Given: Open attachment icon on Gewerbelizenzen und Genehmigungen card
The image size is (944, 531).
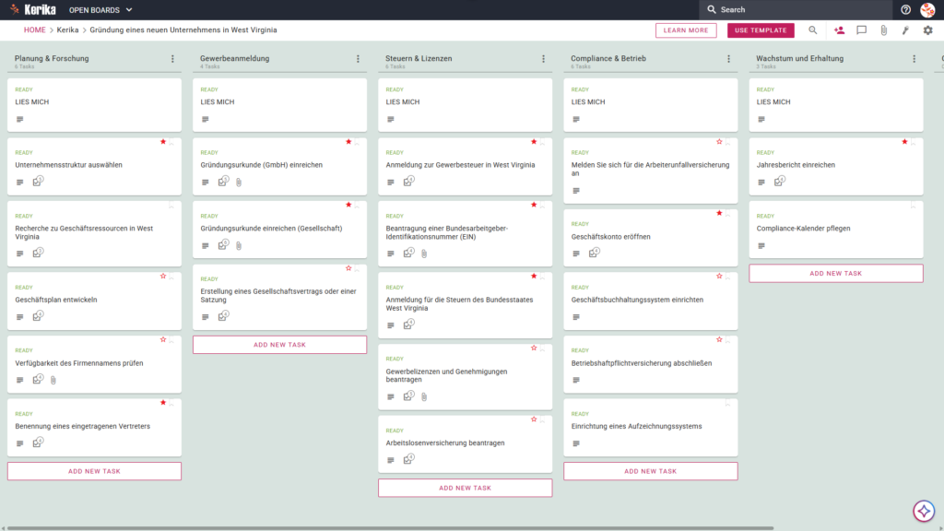Looking at the screenshot, I should pos(424,396).
